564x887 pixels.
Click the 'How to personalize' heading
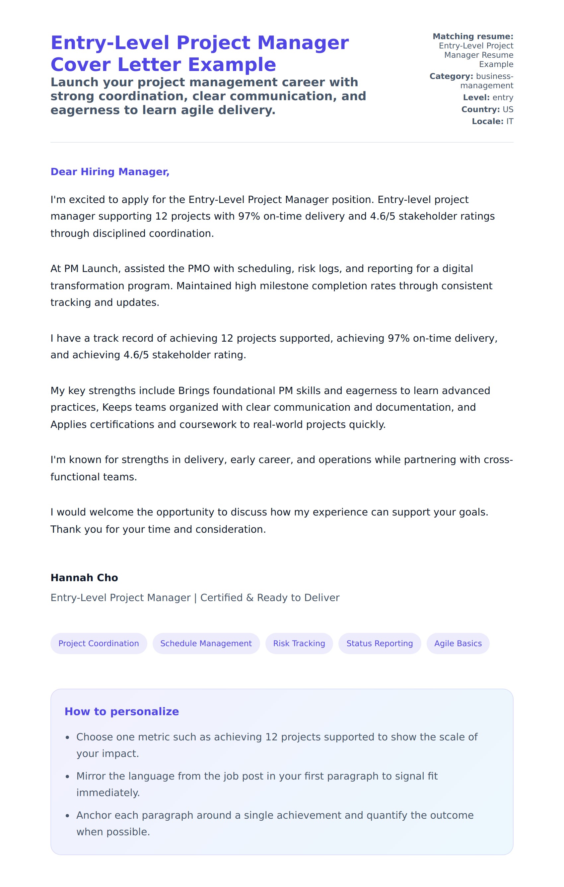point(121,711)
